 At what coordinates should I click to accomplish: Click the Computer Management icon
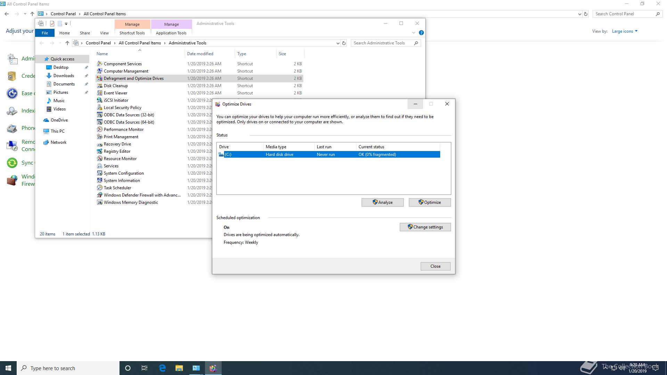tap(100, 71)
